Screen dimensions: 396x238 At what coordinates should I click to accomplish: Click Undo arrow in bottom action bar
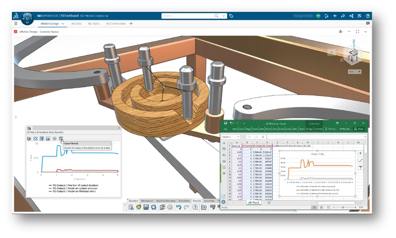click(x=178, y=207)
